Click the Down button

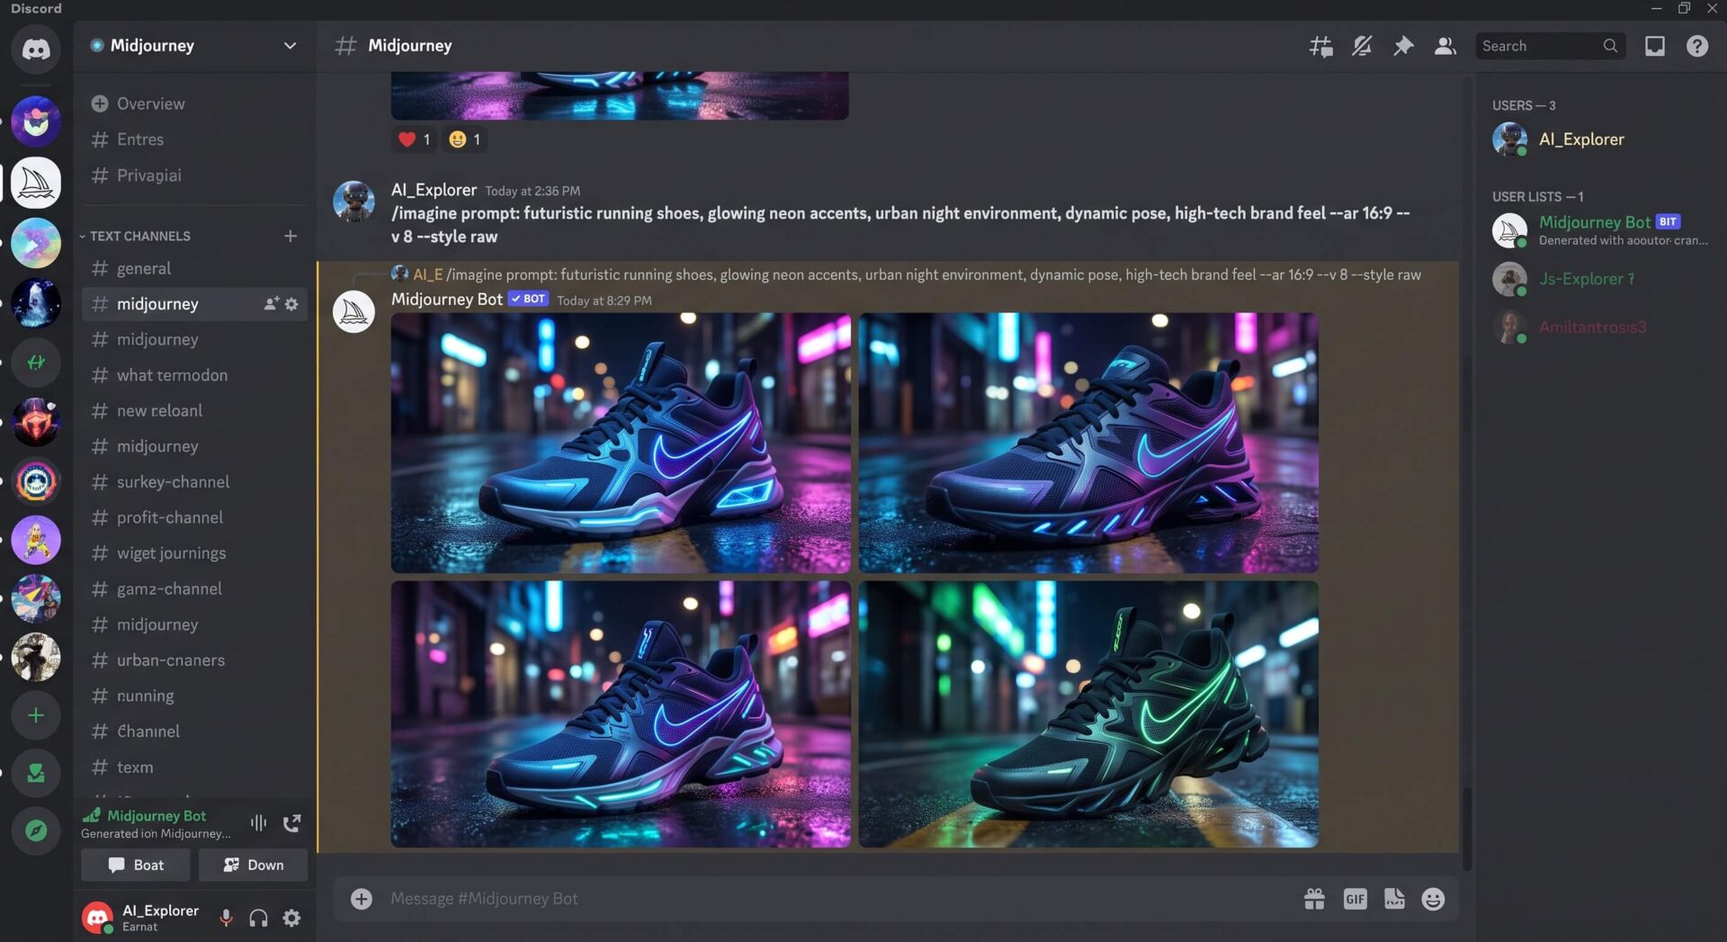point(253,865)
